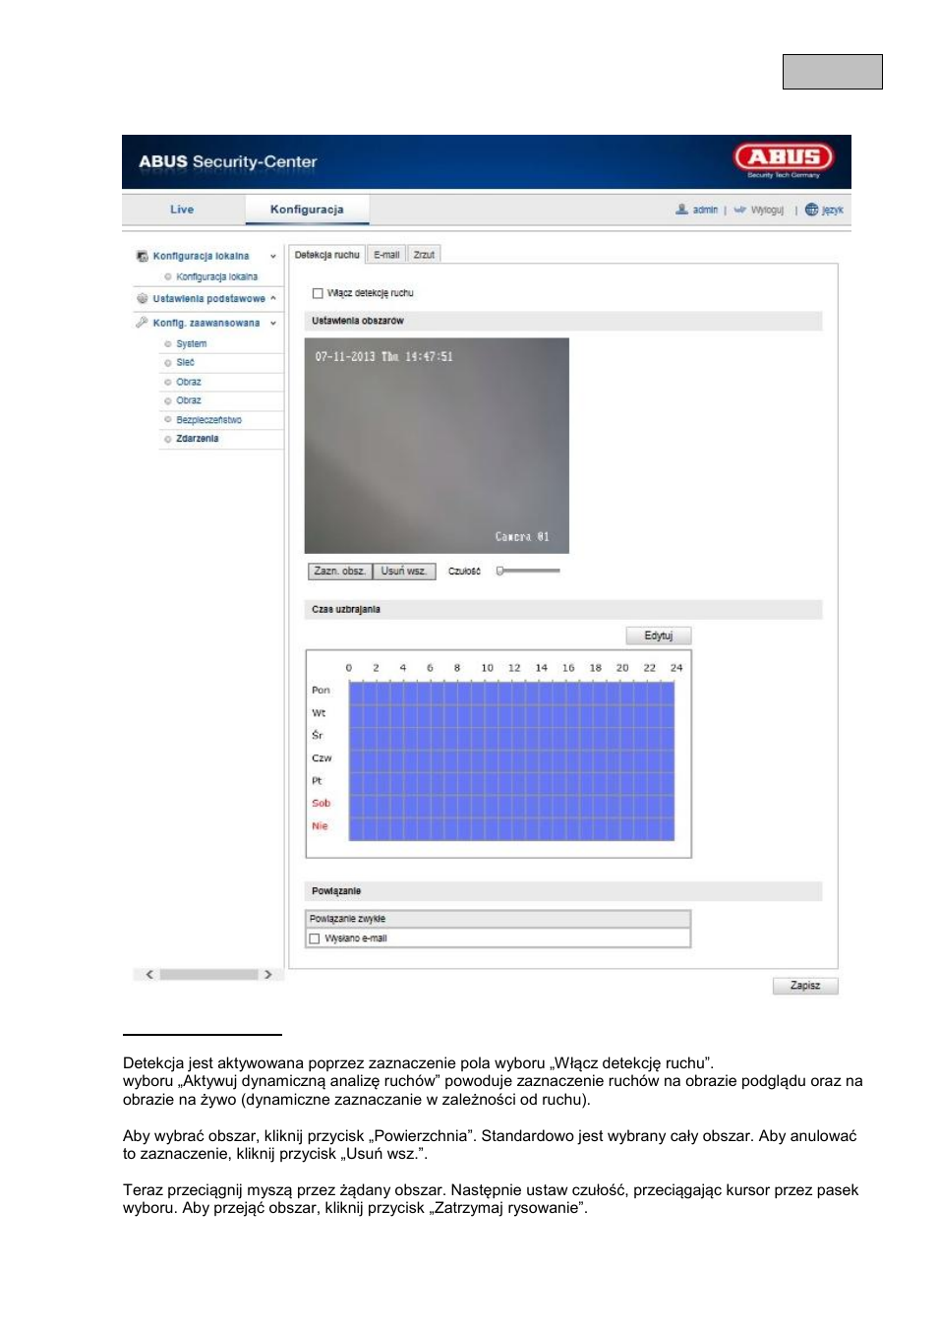Click the sidebar scroll left arrow

(x=149, y=975)
